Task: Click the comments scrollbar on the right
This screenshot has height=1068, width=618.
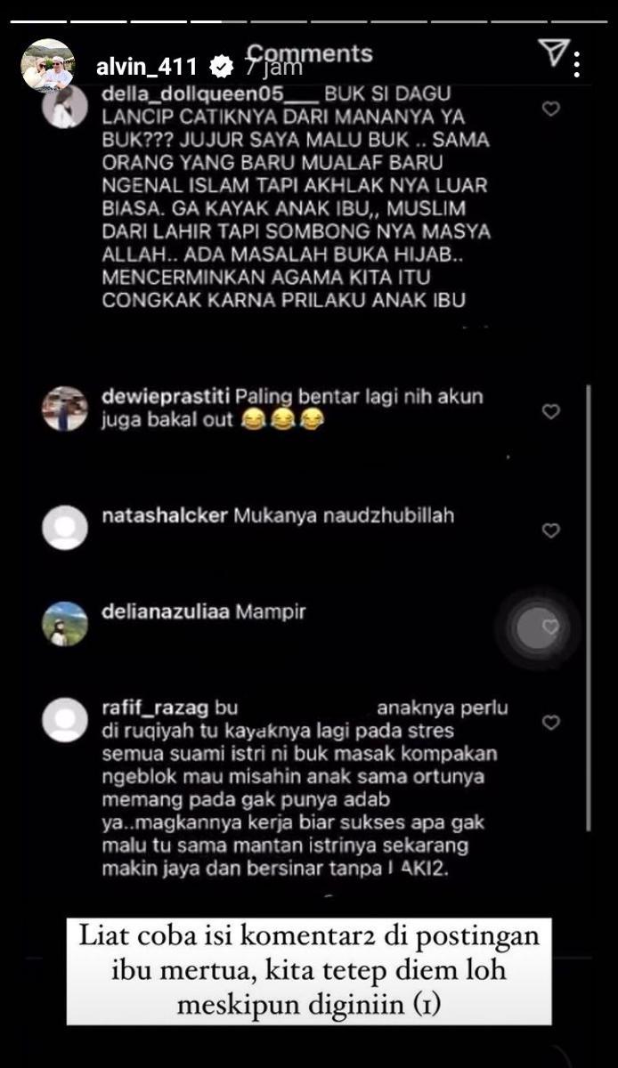Action: (x=589, y=608)
